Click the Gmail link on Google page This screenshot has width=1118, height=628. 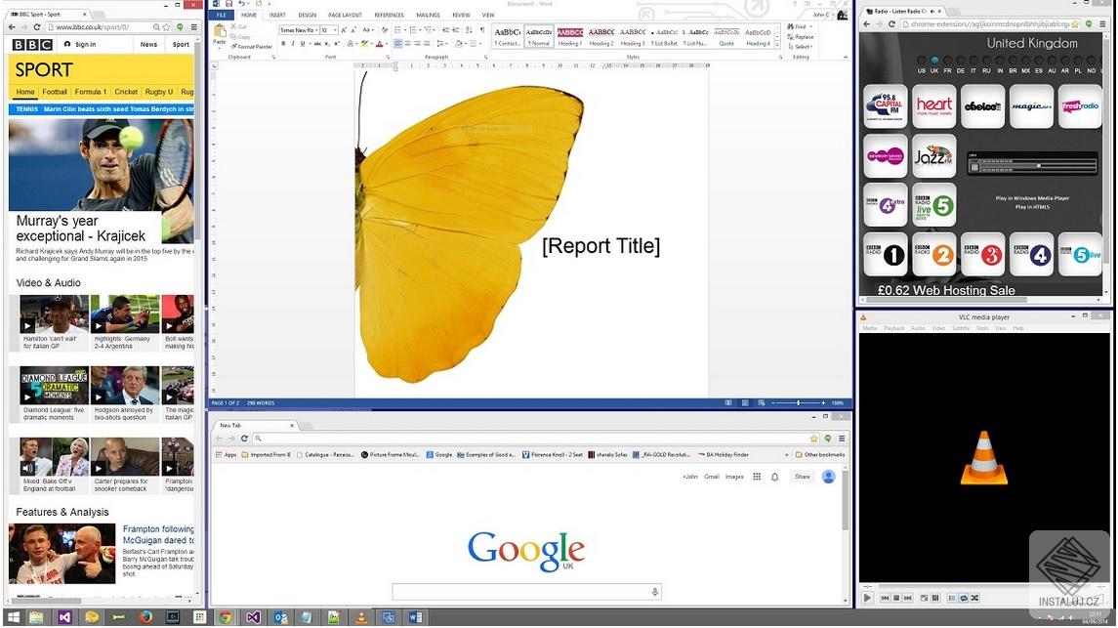pyautogui.click(x=712, y=477)
